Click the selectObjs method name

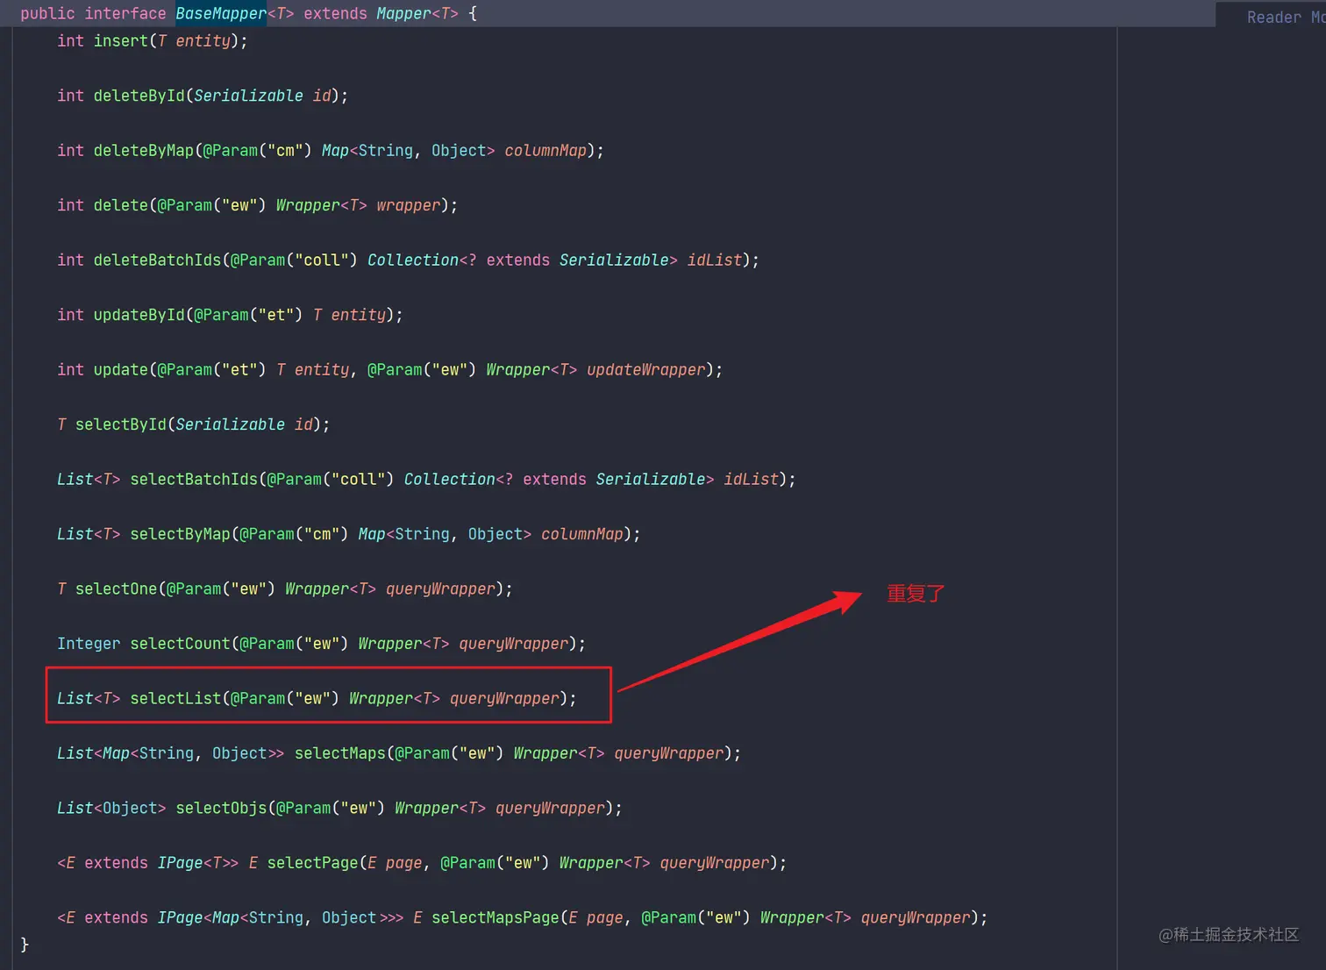pos(222,809)
